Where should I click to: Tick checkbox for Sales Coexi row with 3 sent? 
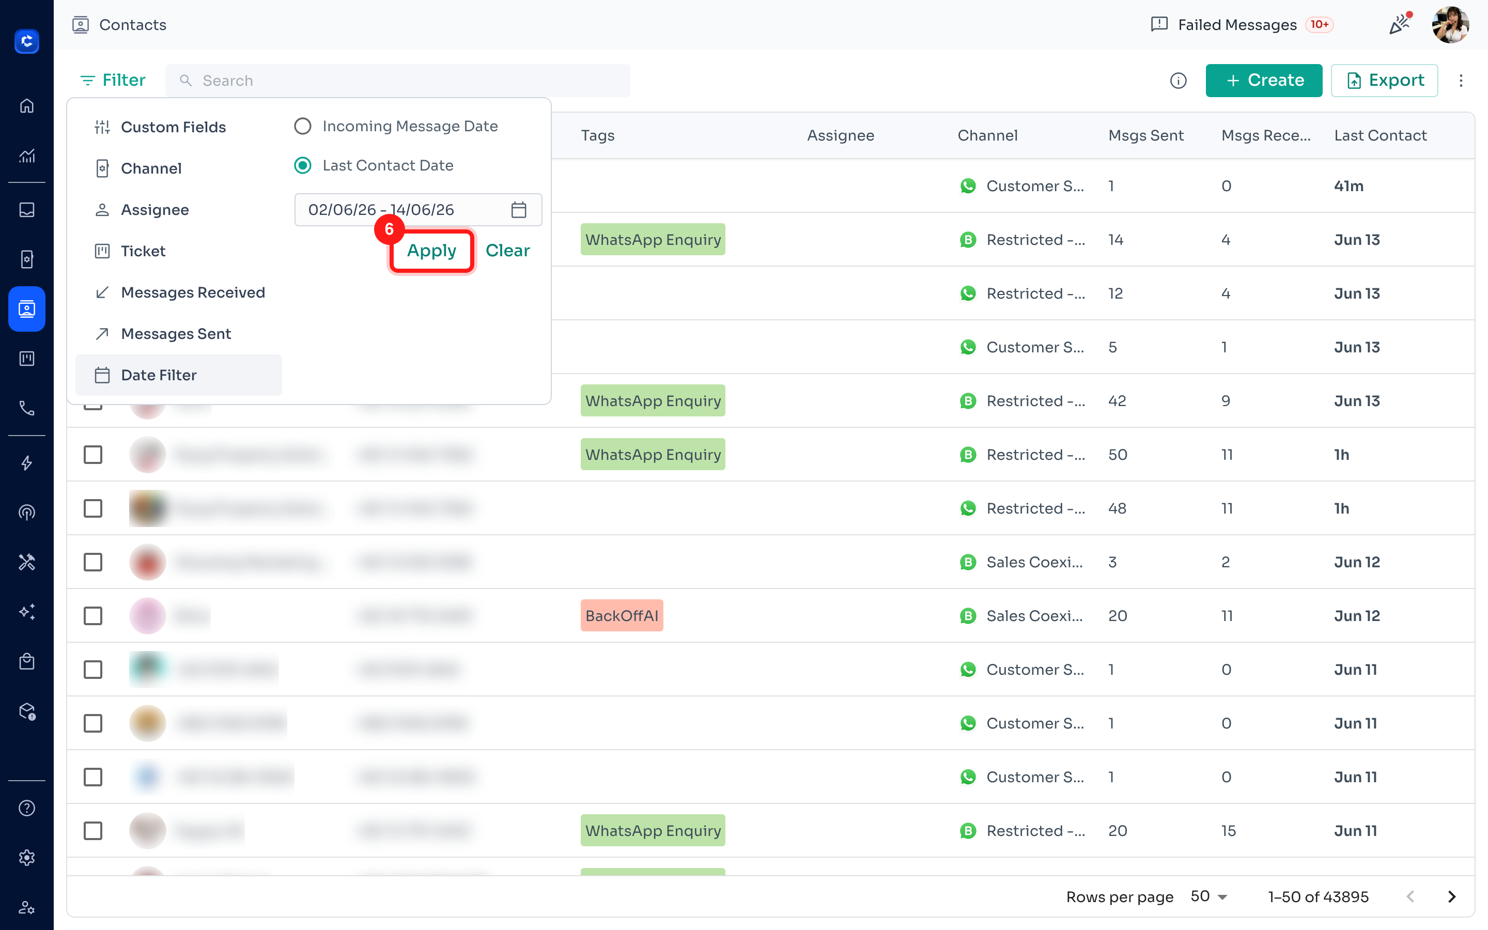[93, 562]
